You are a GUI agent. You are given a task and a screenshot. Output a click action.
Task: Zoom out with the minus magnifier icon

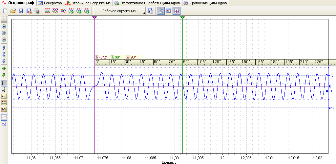coord(4,27)
